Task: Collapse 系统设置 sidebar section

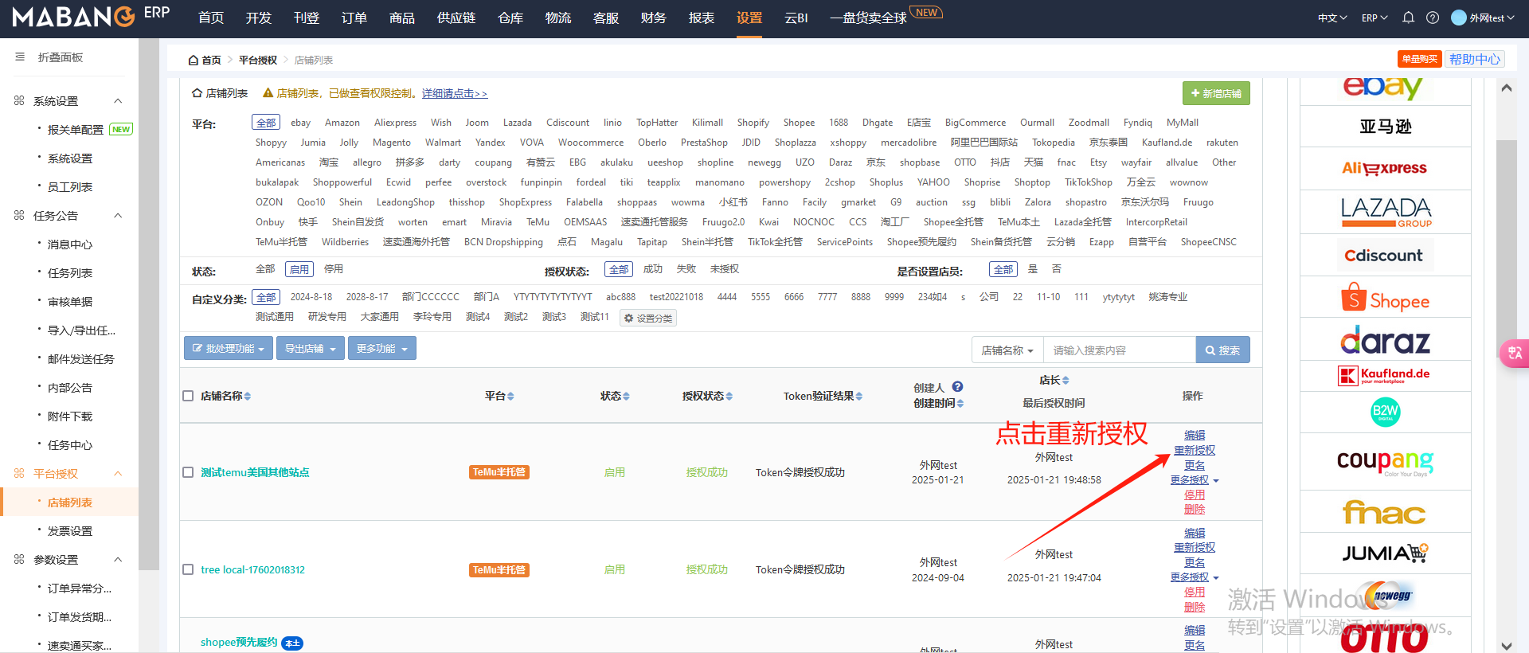Action: (118, 101)
